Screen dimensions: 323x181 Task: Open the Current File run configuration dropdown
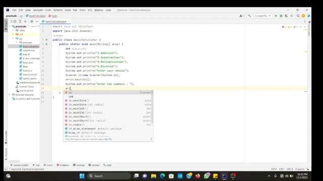point(262,16)
